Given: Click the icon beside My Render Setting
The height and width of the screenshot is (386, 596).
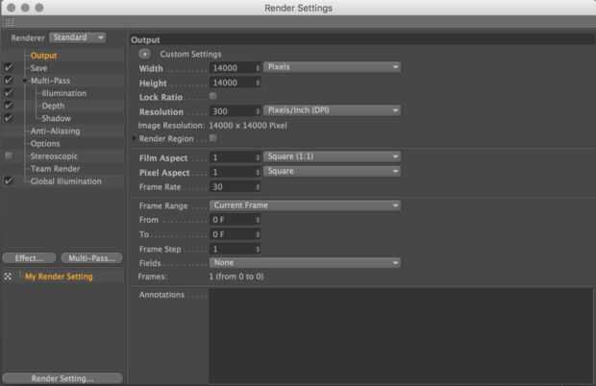Looking at the screenshot, I should 8,277.
